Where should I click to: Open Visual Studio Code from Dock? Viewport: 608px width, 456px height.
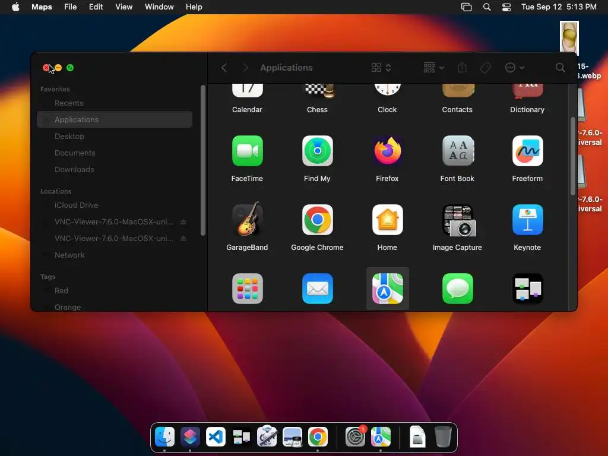(x=216, y=436)
